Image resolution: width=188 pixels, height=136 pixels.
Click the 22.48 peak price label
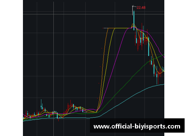tap(141, 8)
